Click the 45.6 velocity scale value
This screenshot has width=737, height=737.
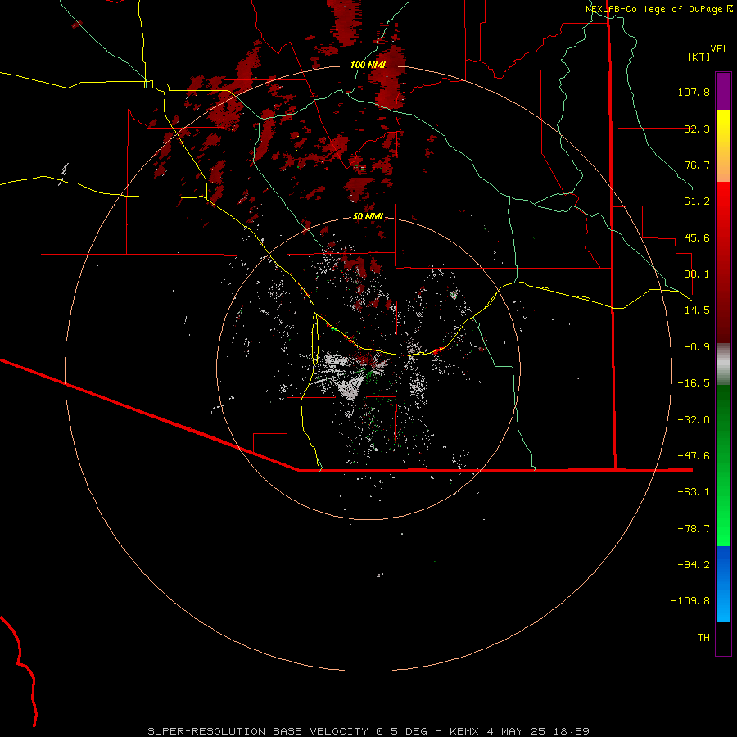pyautogui.click(x=697, y=237)
